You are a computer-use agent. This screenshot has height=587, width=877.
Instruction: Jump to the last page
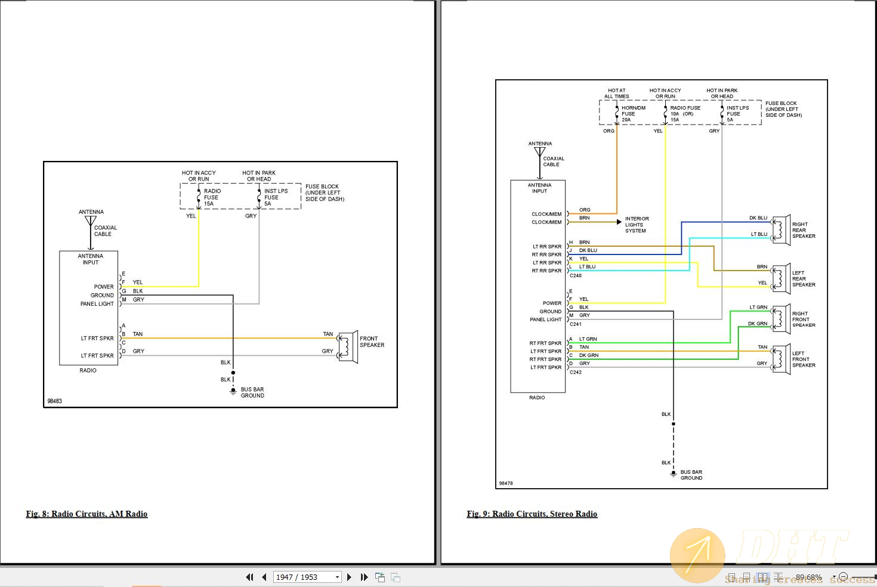364,577
